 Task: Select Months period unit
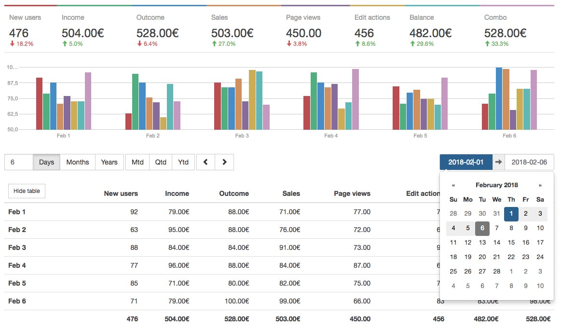click(x=78, y=162)
